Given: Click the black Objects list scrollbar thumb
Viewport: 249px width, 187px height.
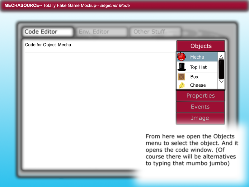Looking at the screenshot, I should 221,69.
